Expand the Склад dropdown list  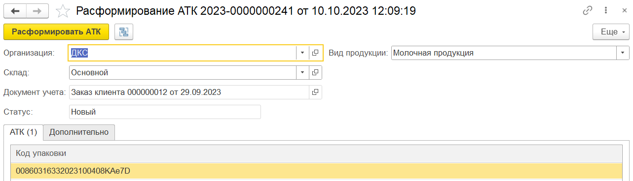pyautogui.click(x=302, y=73)
